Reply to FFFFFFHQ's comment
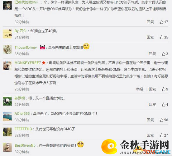Viewport: 172px width, 156px height. click(150, 135)
